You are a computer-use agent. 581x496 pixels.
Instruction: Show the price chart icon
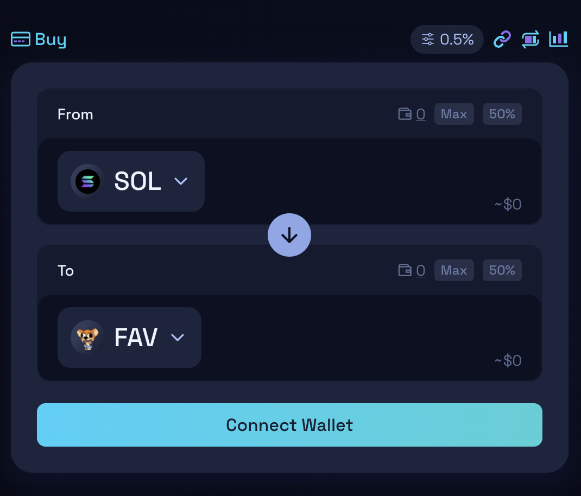pos(558,39)
